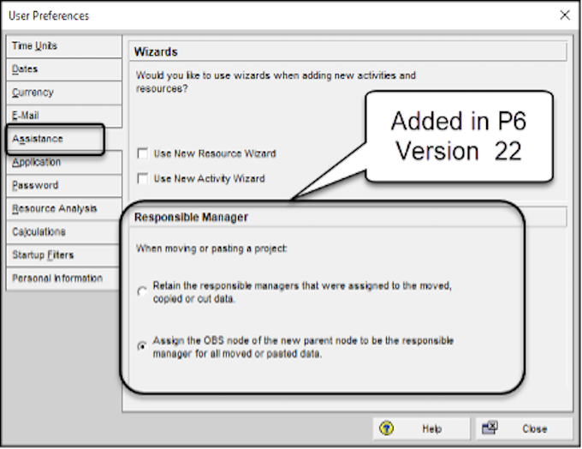Select the Currency tab
This screenshot has height=449, width=582.
tap(64, 93)
